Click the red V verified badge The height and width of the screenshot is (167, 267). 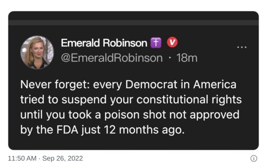tap(172, 43)
